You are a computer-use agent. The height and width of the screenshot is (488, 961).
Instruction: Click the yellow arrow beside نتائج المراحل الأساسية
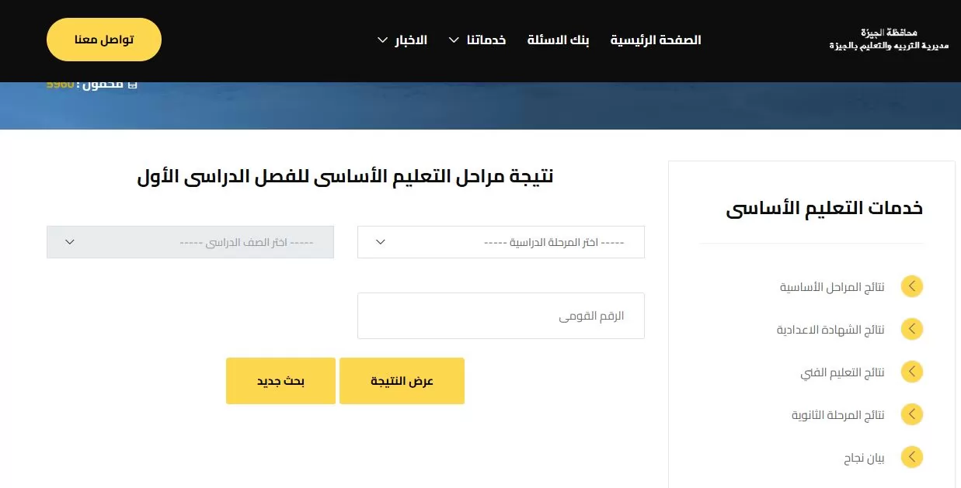(911, 286)
